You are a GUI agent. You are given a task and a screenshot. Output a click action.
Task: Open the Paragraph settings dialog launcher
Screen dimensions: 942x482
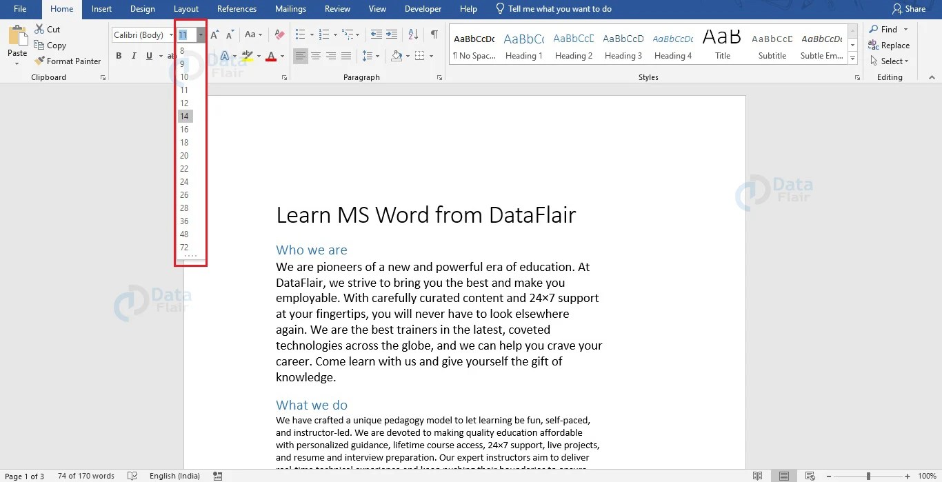tap(440, 78)
